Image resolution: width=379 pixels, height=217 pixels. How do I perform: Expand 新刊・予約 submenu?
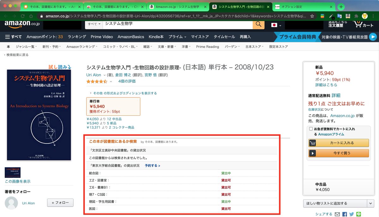coord(52,47)
